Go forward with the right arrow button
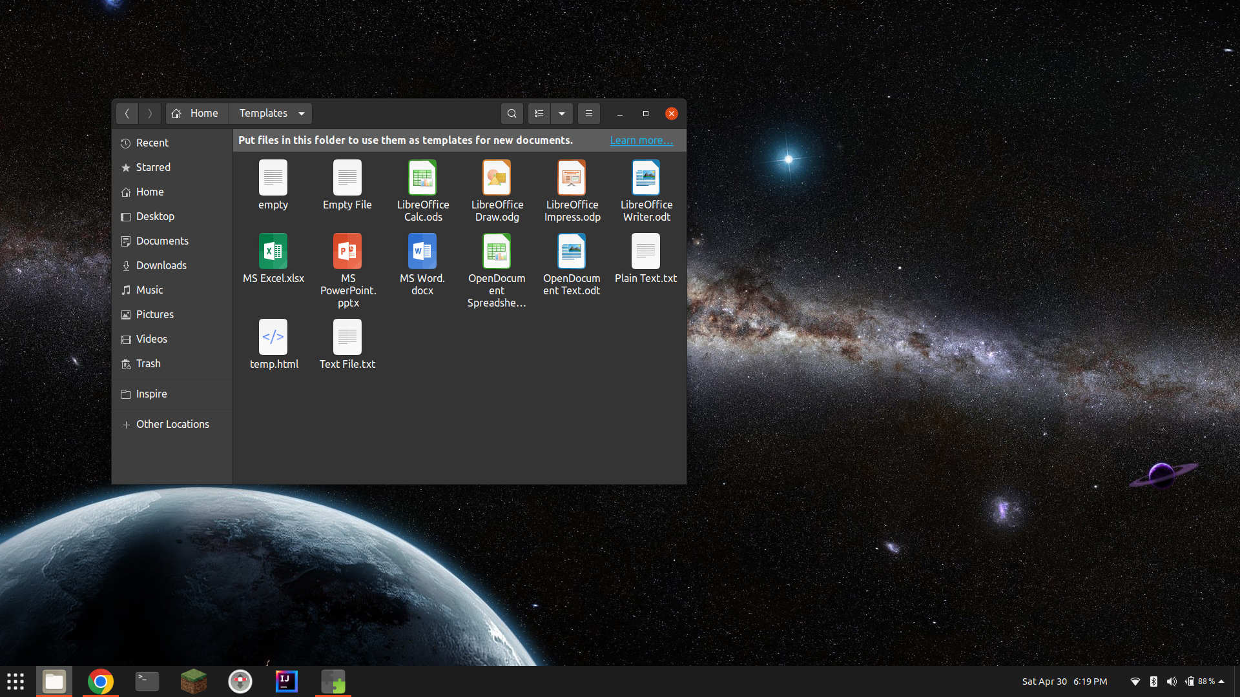1240x697 pixels. coord(150,114)
